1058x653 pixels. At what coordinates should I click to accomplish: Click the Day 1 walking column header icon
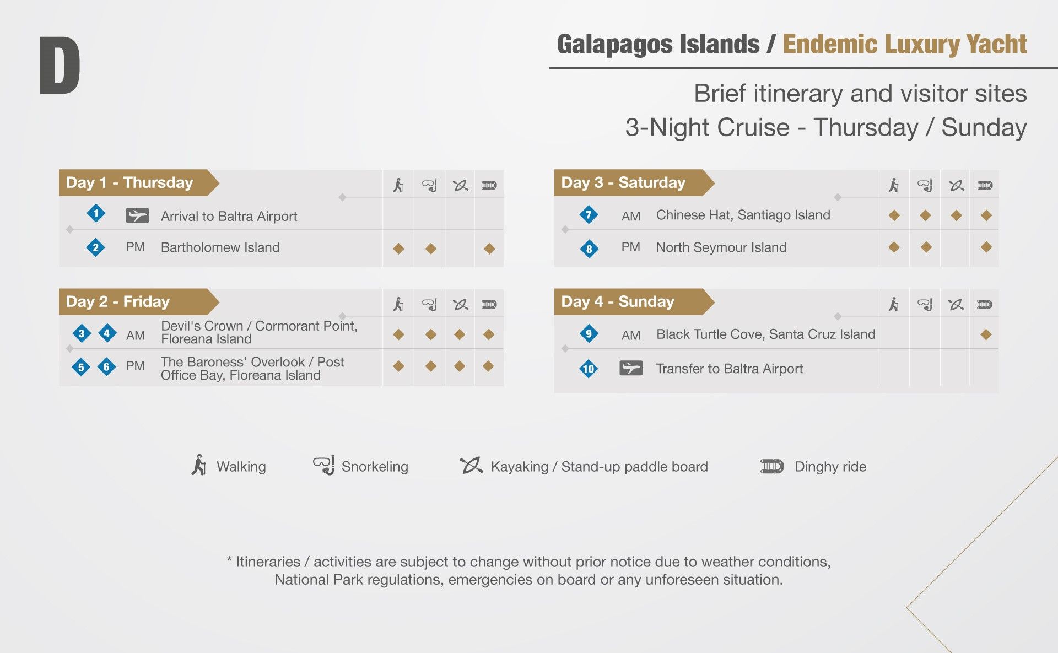pos(398,185)
